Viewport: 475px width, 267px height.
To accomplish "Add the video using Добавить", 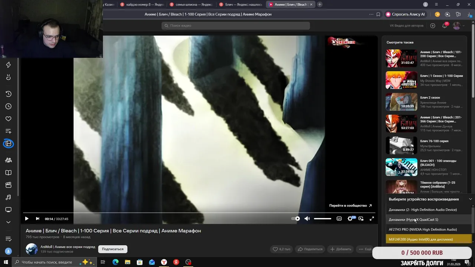I will pyautogui.click(x=341, y=249).
